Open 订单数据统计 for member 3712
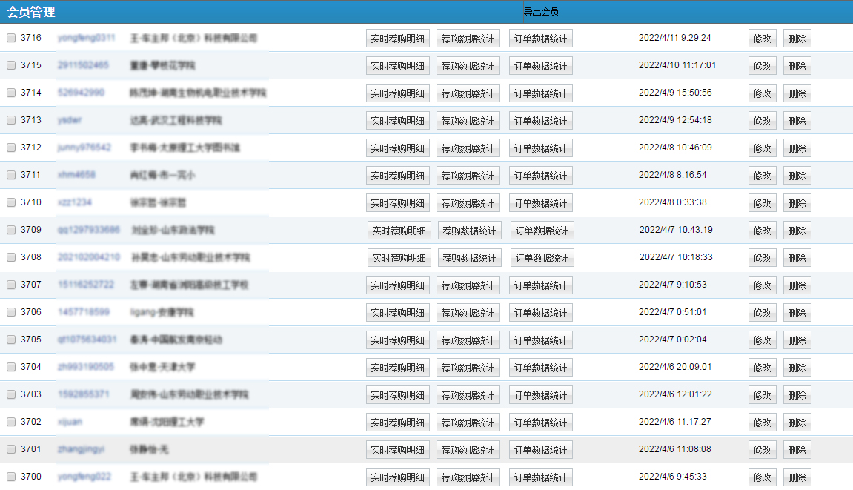853x490 pixels. coord(540,148)
